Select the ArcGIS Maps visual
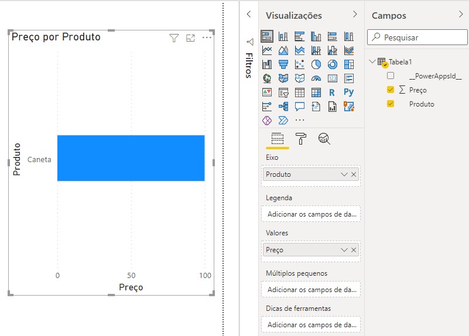The image size is (469, 336). click(x=349, y=106)
